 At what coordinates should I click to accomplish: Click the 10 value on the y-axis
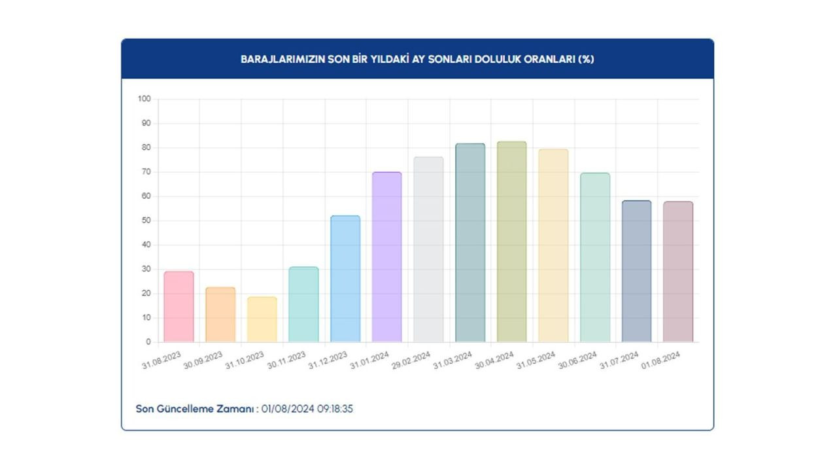point(146,318)
